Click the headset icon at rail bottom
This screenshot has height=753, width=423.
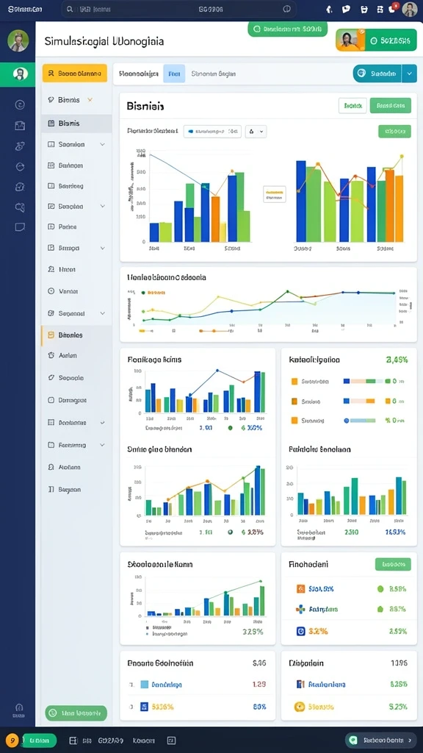point(19,707)
